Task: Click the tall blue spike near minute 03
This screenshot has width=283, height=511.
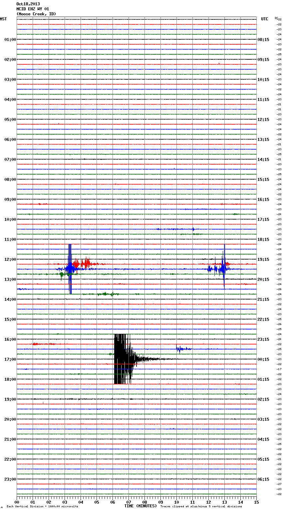Action: pyautogui.click(x=70, y=269)
